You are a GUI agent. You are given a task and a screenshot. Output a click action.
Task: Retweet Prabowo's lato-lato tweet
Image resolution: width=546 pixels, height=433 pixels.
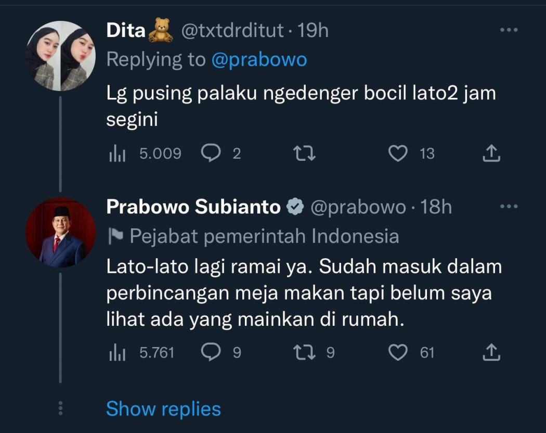(x=304, y=352)
